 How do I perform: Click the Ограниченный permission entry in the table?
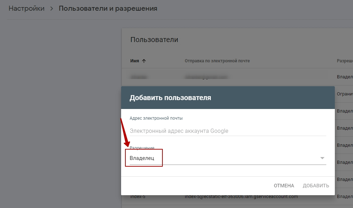tap(344, 94)
